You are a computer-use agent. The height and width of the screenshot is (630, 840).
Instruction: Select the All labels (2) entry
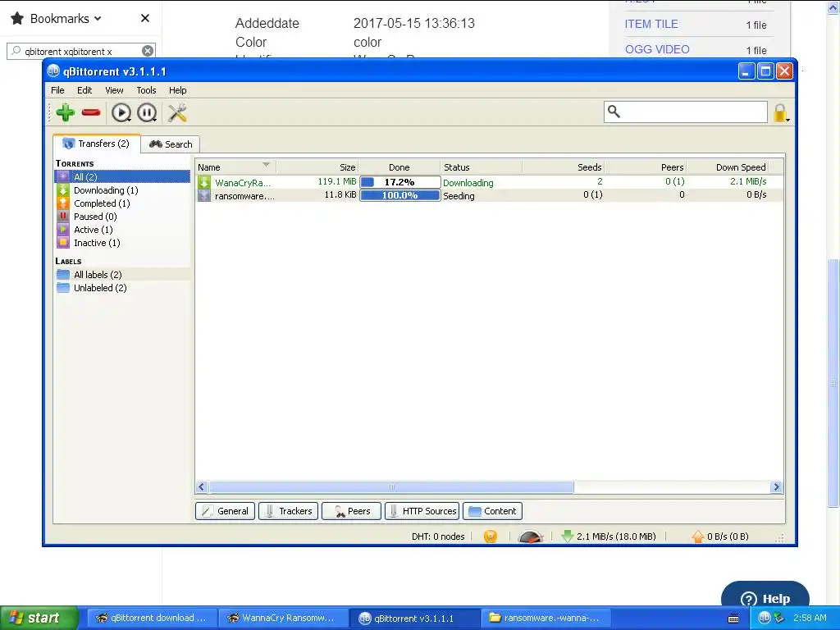click(123, 275)
